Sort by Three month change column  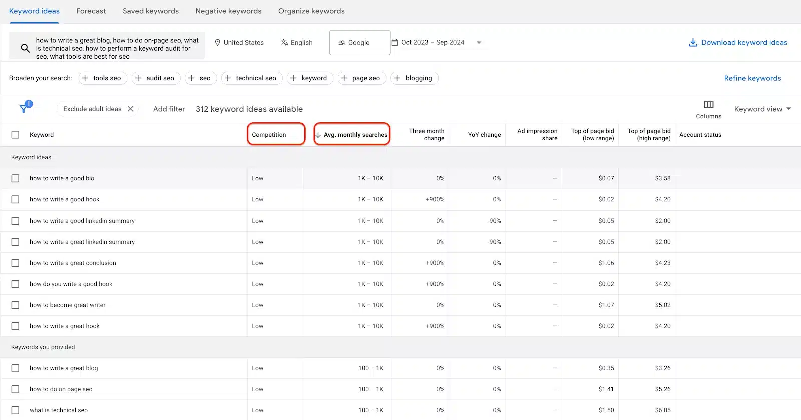426,135
